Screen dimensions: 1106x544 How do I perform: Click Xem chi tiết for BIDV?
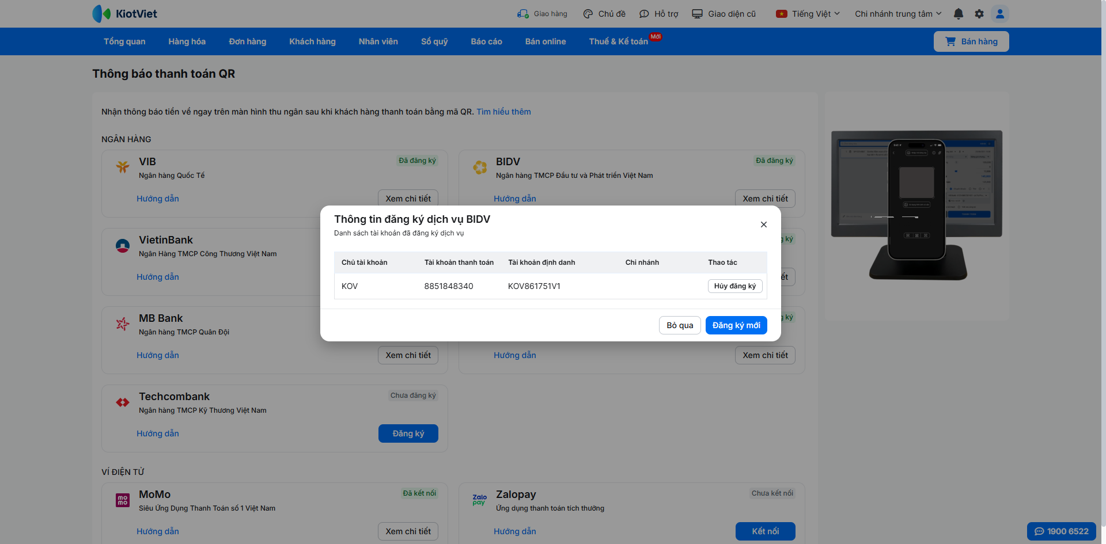click(766, 198)
